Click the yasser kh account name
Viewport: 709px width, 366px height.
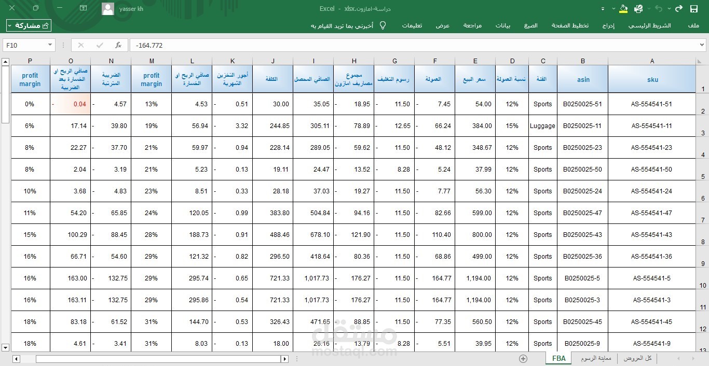pyautogui.click(x=131, y=8)
